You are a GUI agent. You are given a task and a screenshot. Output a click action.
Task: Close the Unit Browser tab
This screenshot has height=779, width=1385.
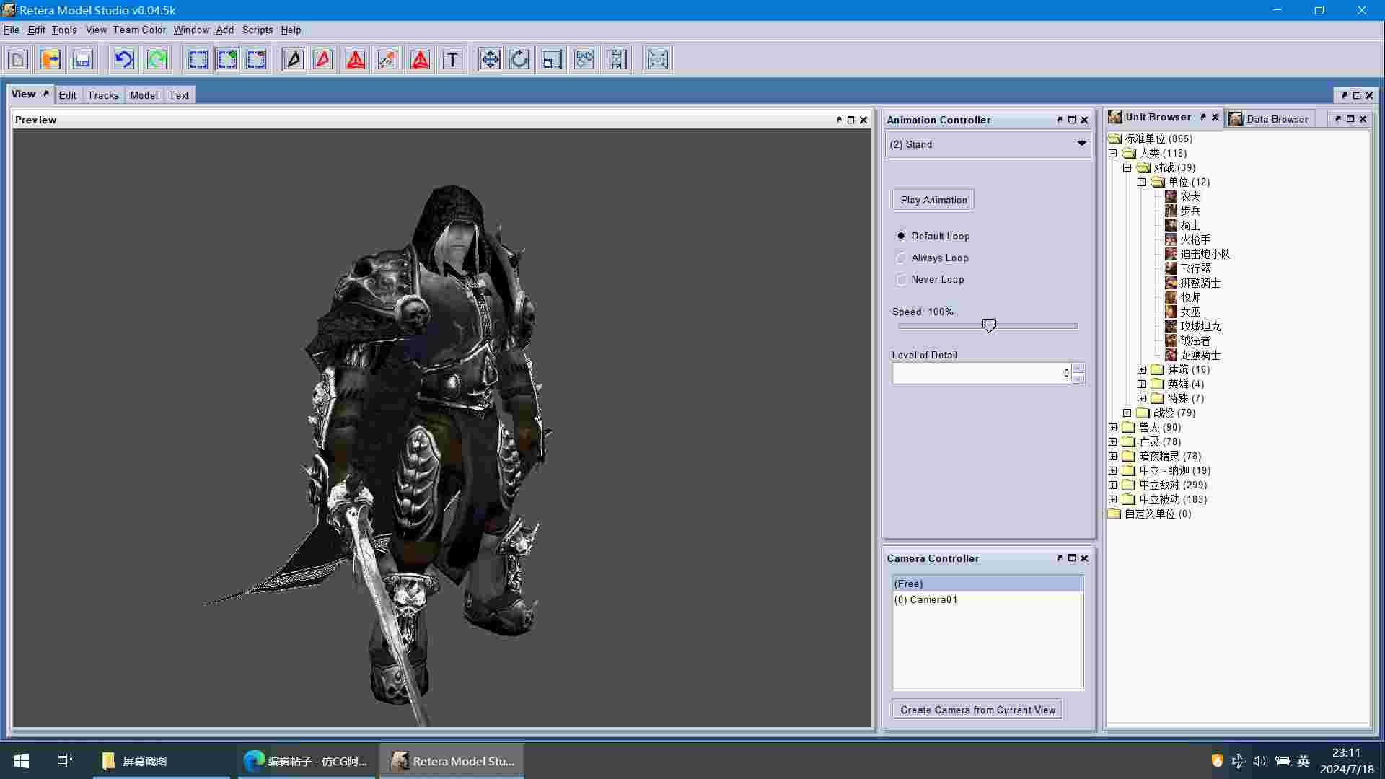tap(1215, 117)
